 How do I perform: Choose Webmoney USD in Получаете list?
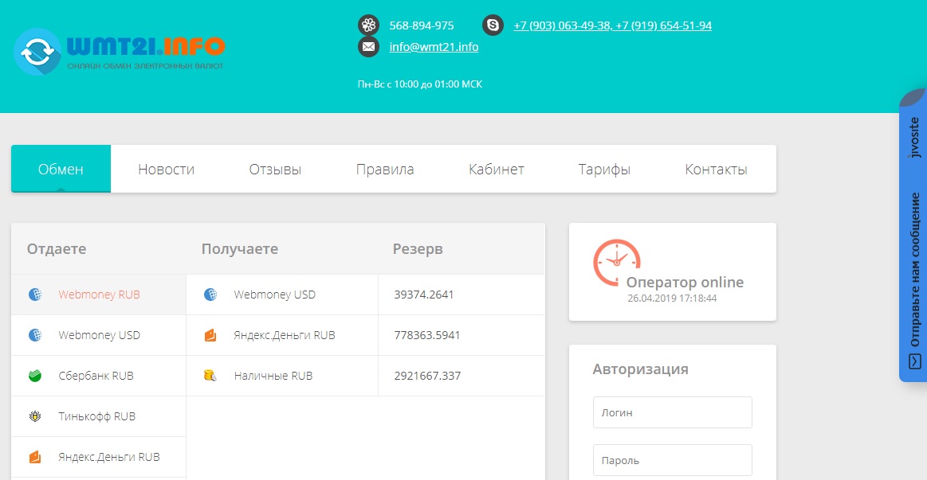(x=282, y=294)
